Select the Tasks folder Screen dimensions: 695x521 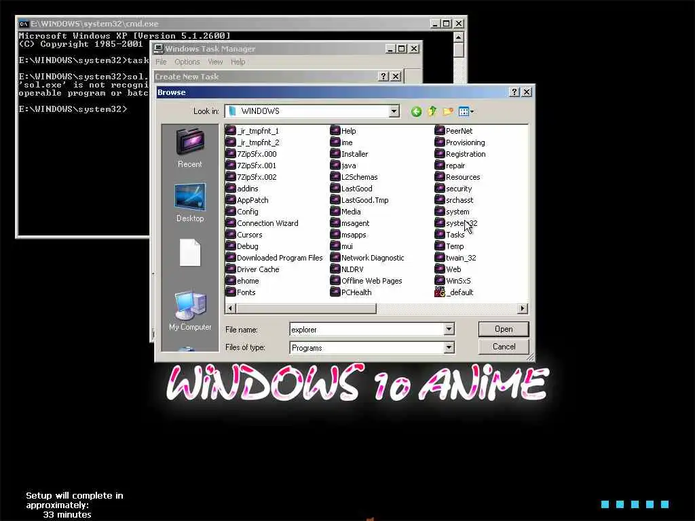pos(450,235)
